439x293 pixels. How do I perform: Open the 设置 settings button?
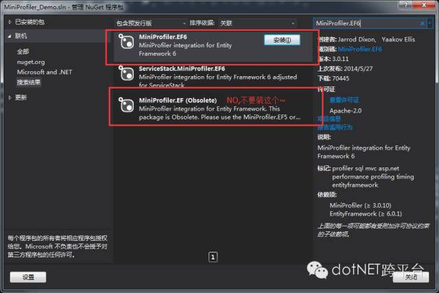[28, 277]
